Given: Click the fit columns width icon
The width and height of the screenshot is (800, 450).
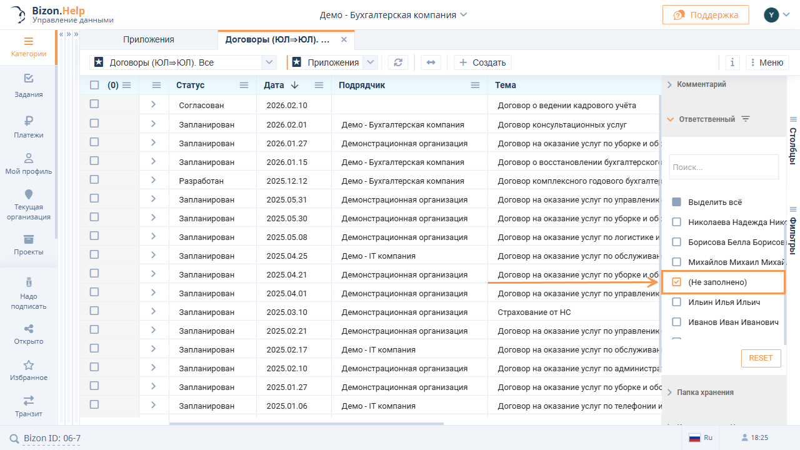Looking at the screenshot, I should click(431, 62).
